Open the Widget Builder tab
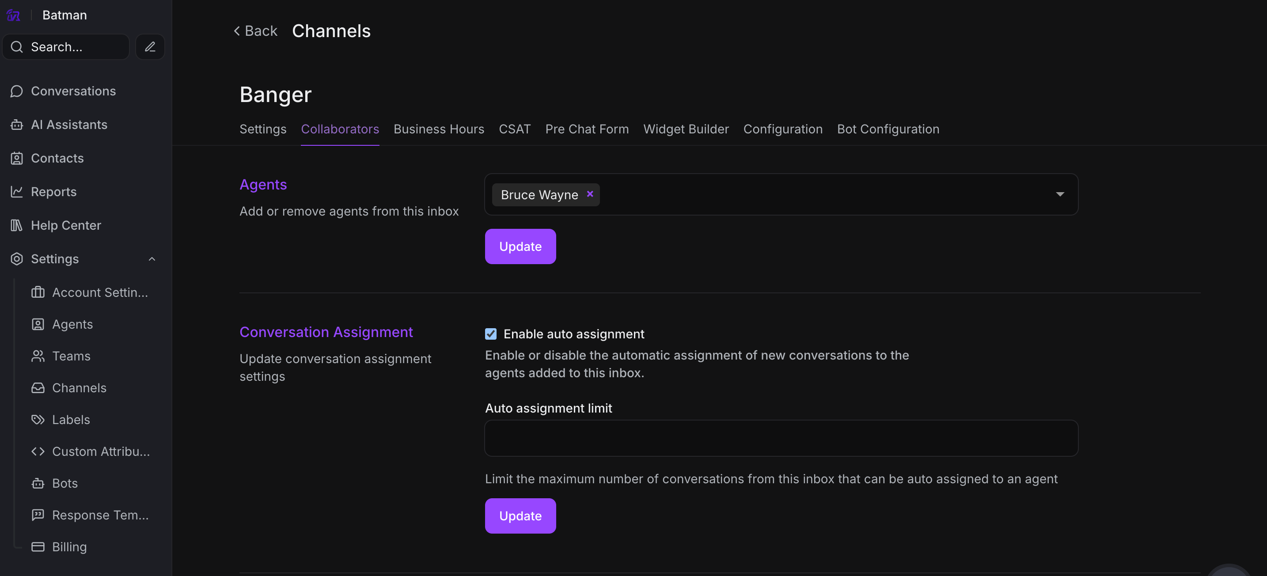Image resolution: width=1267 pixels, height=576 pixels. (686, 129)
